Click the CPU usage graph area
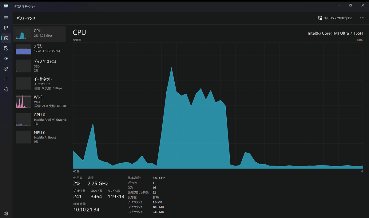The image size is (369, 218). pos(218,105)
